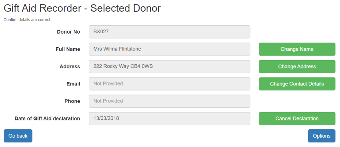
Task: Select the Address label text
Action: (70, 67)
